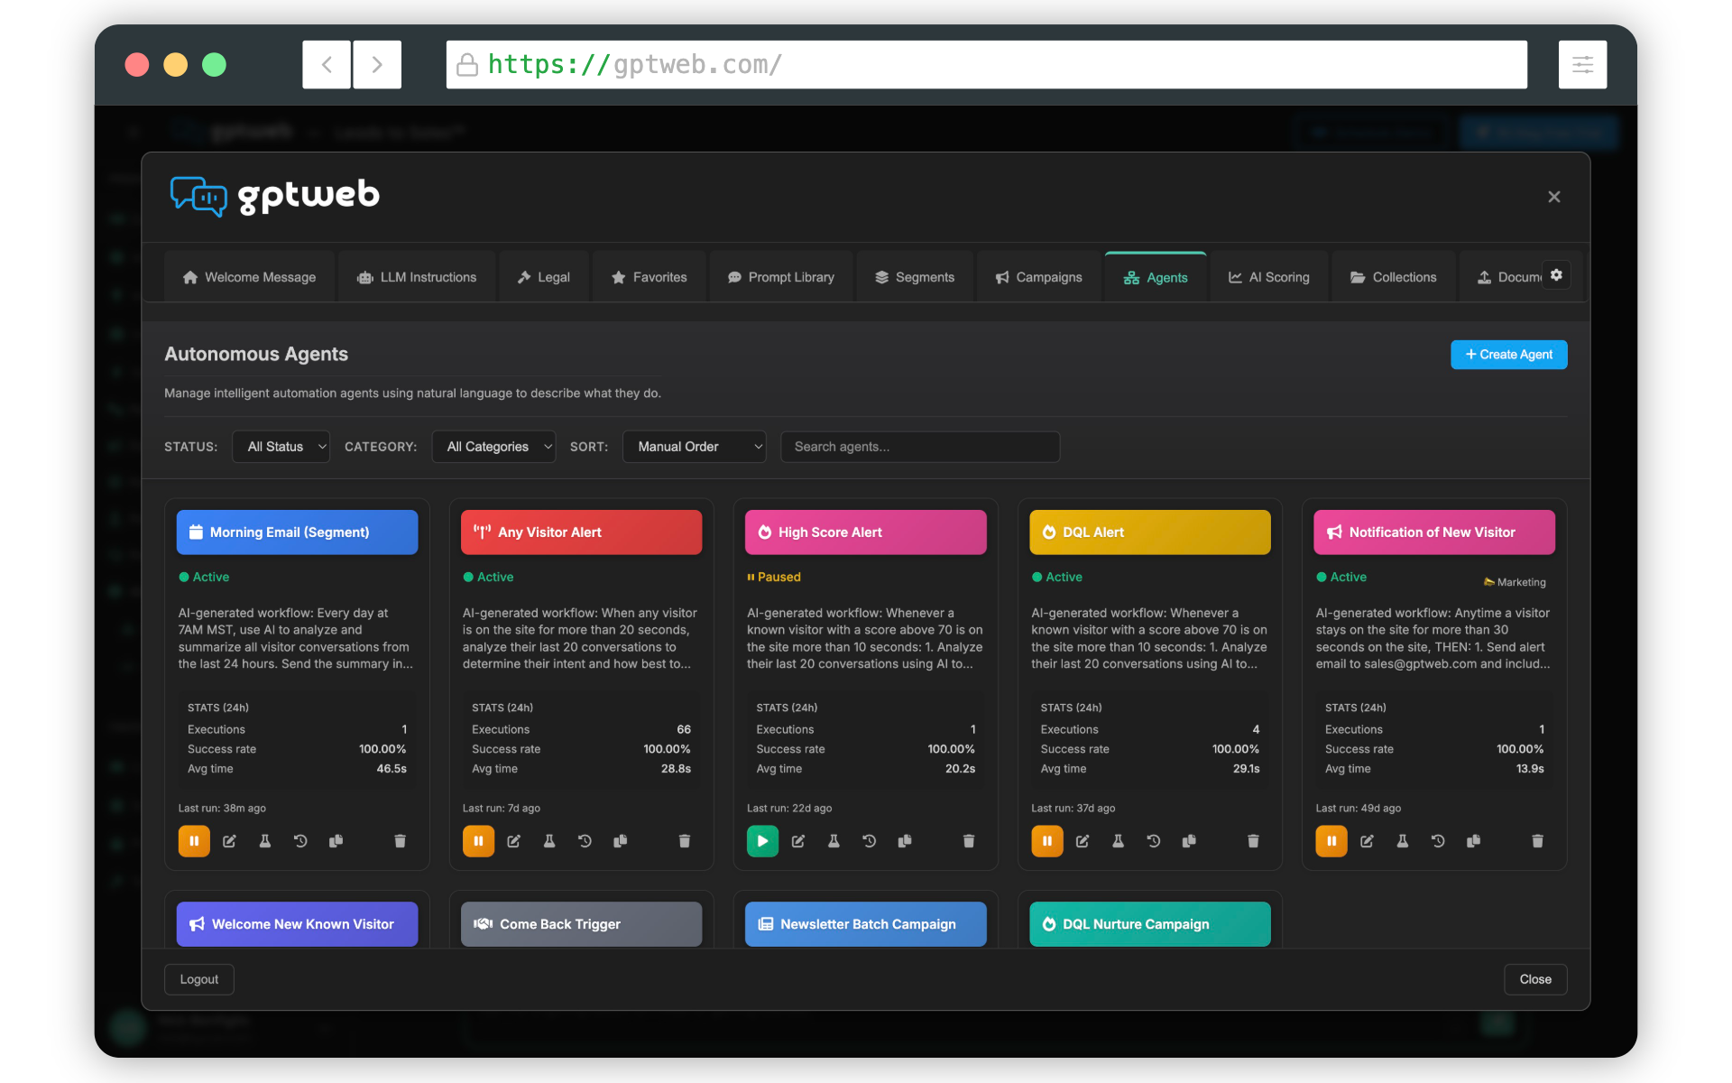Open the Welcome New Known Visitor agent card
The image size is (1732, 1083).
[297, 924]
